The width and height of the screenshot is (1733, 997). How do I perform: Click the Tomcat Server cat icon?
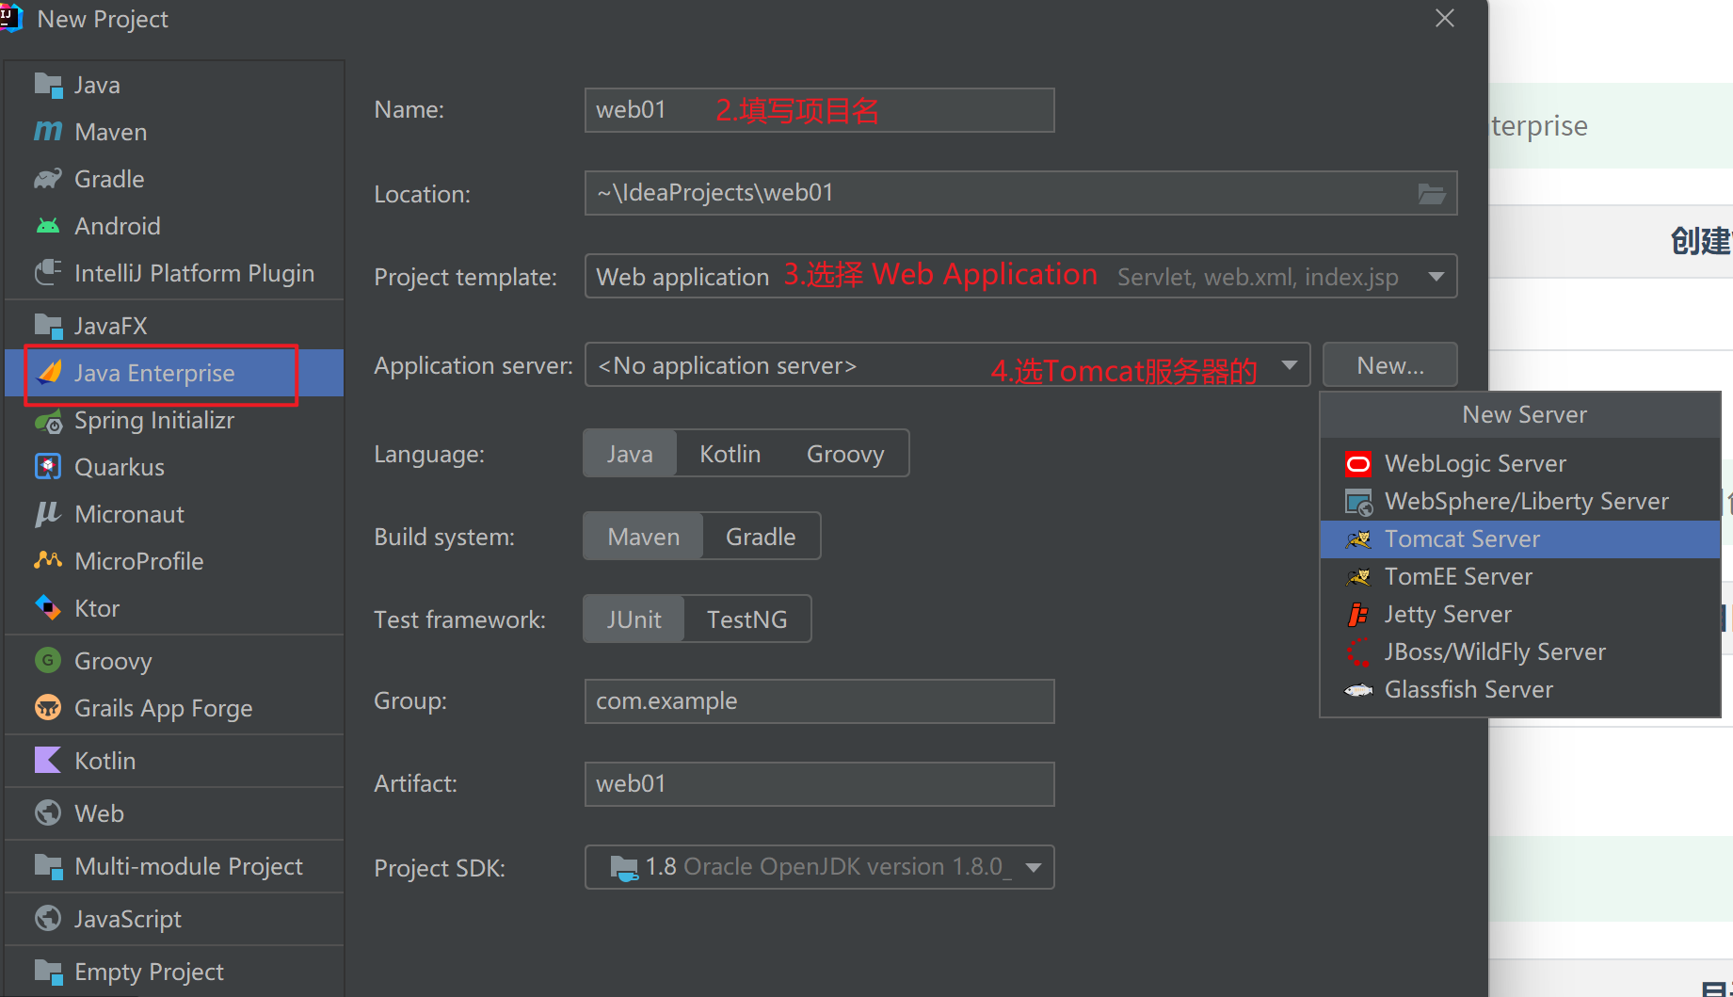coord(1358,539)
